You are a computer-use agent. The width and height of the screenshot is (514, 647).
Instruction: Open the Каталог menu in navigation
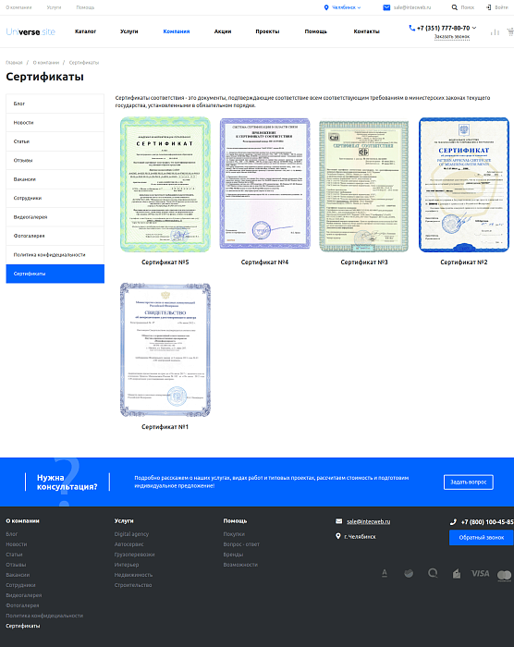tap(85, 31)
